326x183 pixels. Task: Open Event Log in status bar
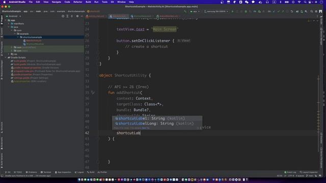pyautogui.click(x=290, y=172)
